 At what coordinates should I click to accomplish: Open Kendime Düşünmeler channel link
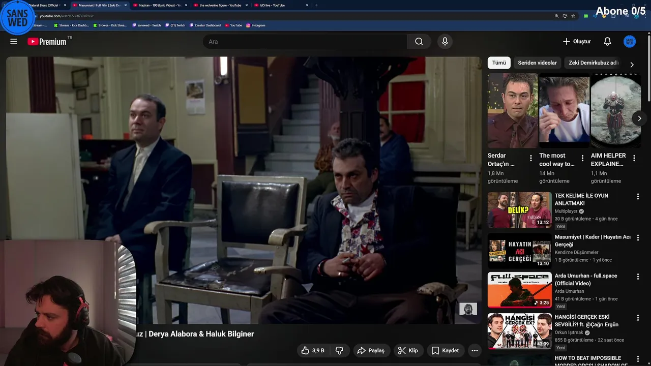[x=577, y=253]
